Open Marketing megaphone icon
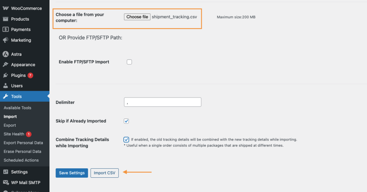367x192 pixels. (x=6, y=40)
